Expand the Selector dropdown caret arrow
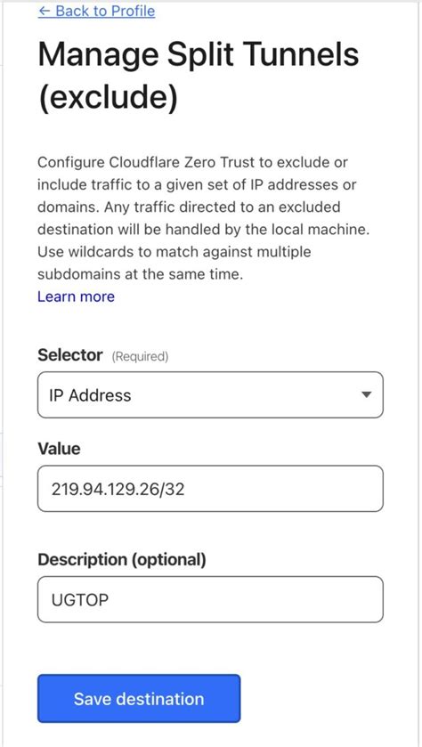 click(366, 395)
